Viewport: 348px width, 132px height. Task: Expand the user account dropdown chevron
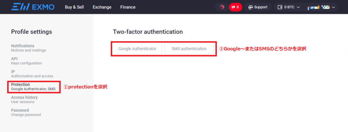tap(333, 7)
